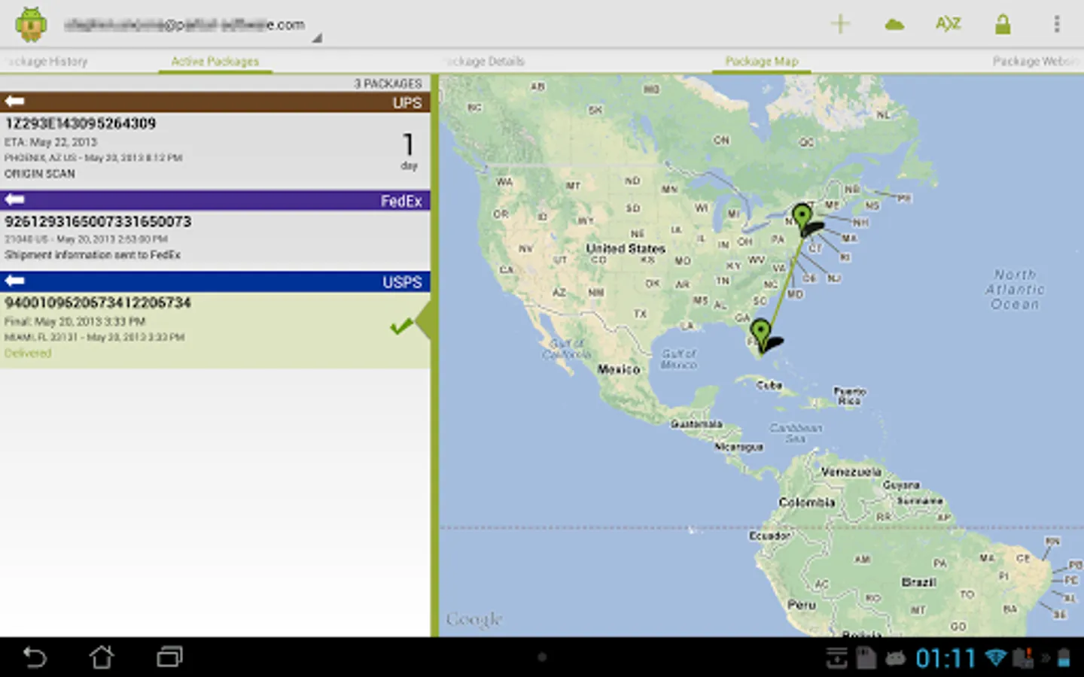Tap the Android home navigation button
Viewport: 1084px width, 677px height.
pos(102,657)
